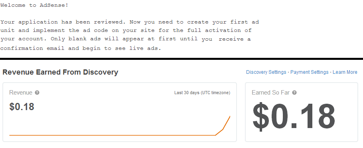
Task: Click the Earned So Far title text
Action: 270,93
